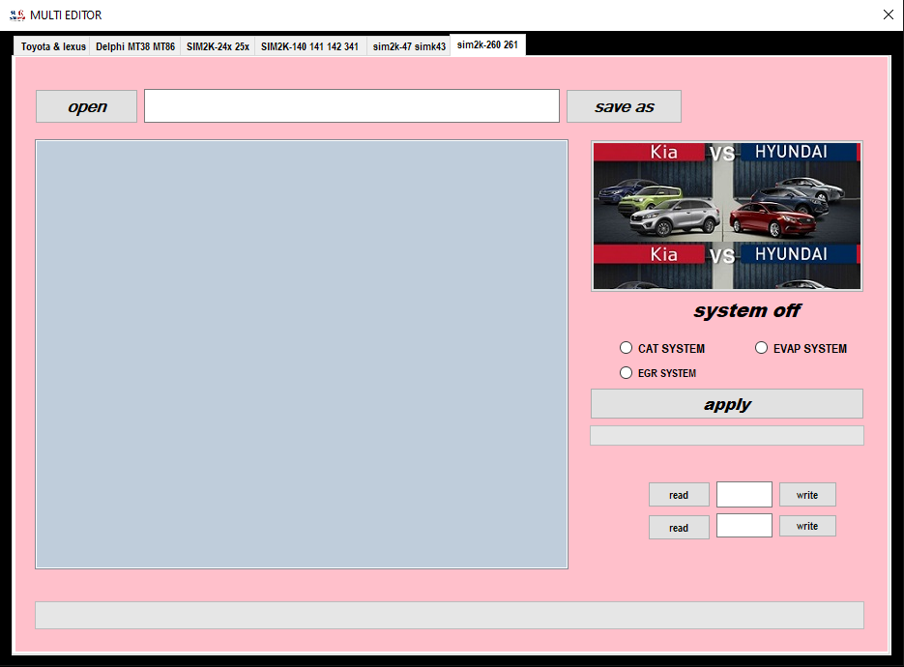Select the CAT SYSTEM radio button
The height and width of the screenshot is (667, 904).
[x=626, y=347]
